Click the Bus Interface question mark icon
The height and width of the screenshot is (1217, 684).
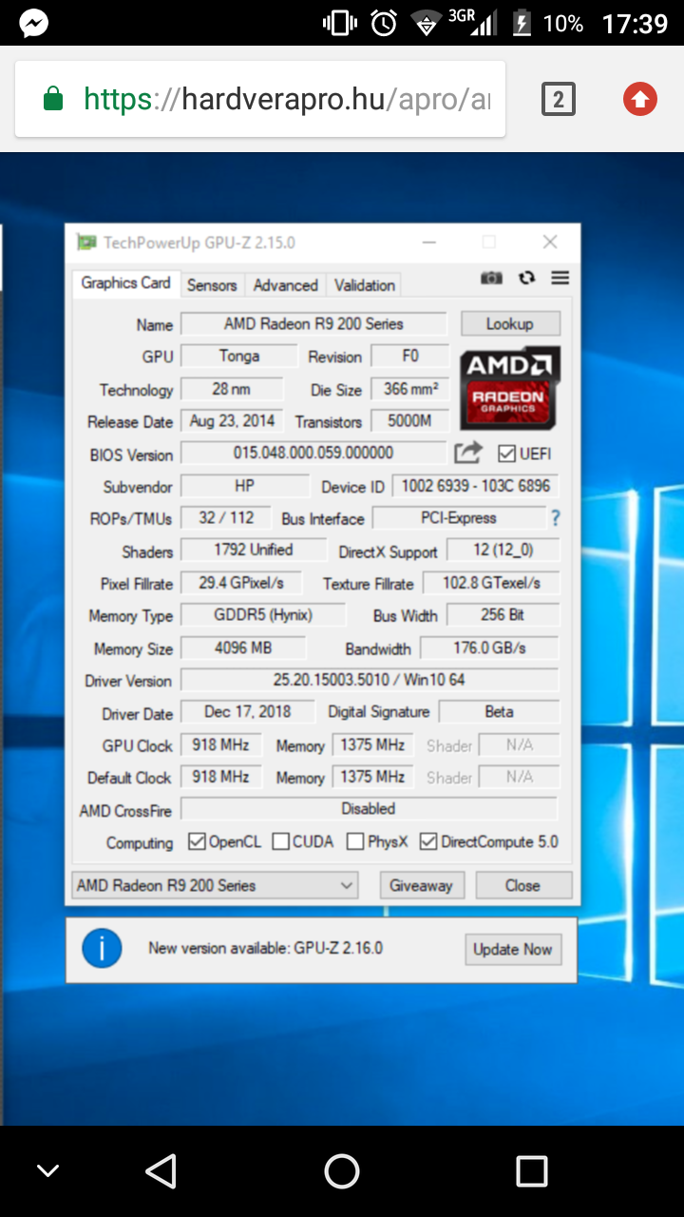(x=556, y=518)
